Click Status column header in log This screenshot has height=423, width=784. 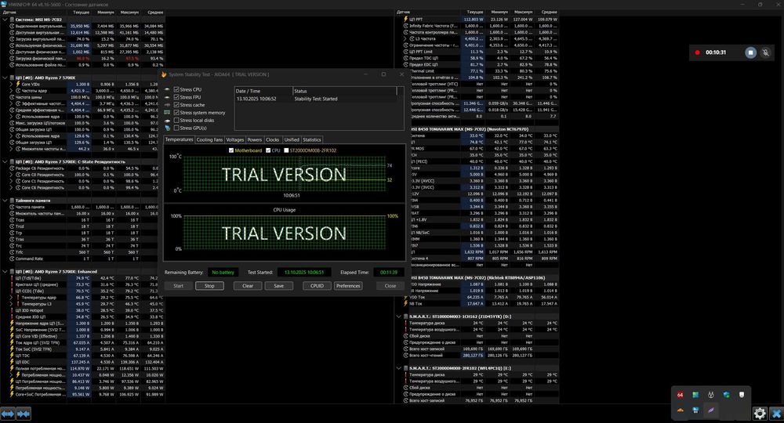point(344,91)
